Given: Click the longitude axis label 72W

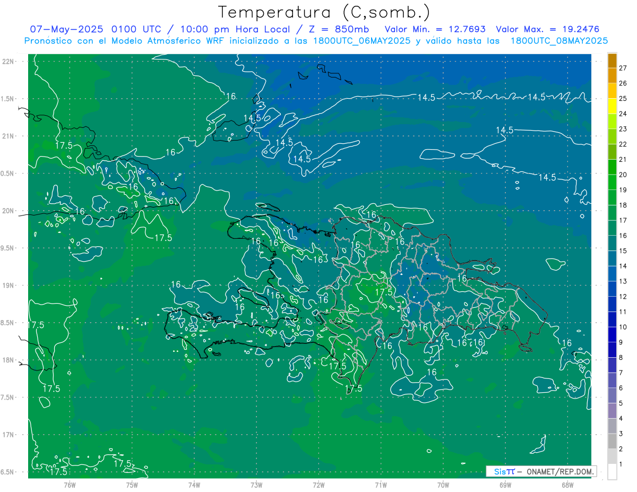Looking at the screenshot, I should [x=318, y=485].
